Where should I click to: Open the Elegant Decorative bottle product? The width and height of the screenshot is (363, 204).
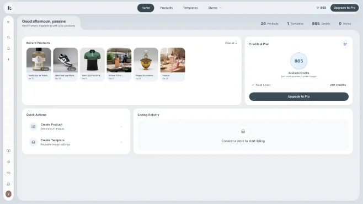coord(146,65)
